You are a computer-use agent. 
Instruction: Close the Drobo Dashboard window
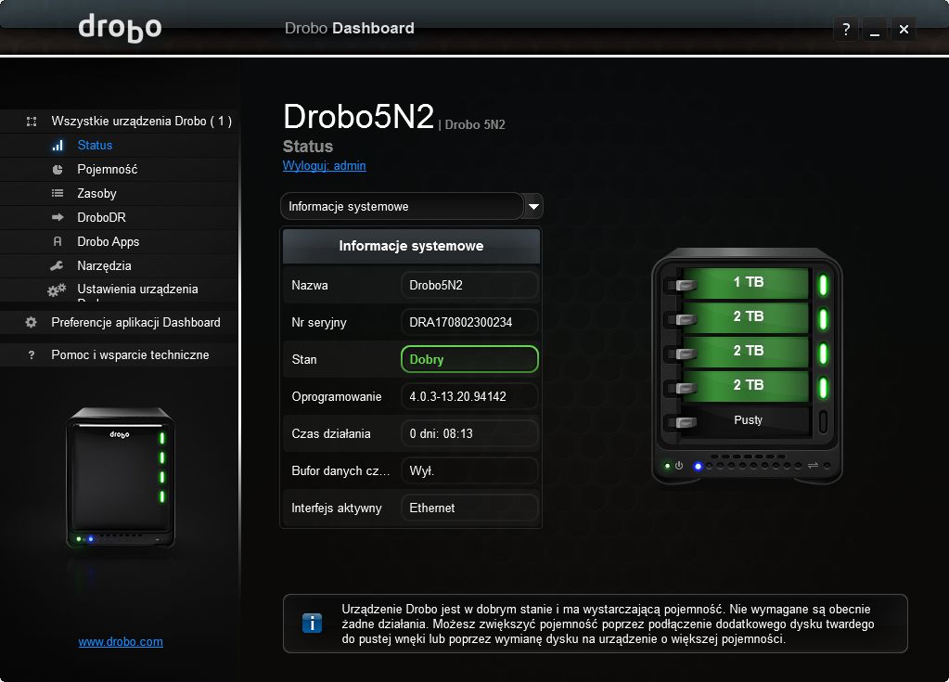(x=904, y=29)
